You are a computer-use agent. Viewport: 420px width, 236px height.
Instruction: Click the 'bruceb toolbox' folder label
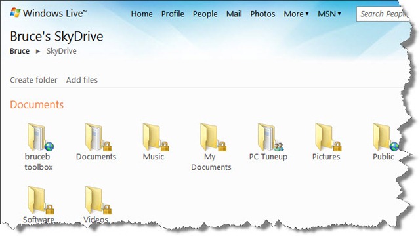point(38,162)
